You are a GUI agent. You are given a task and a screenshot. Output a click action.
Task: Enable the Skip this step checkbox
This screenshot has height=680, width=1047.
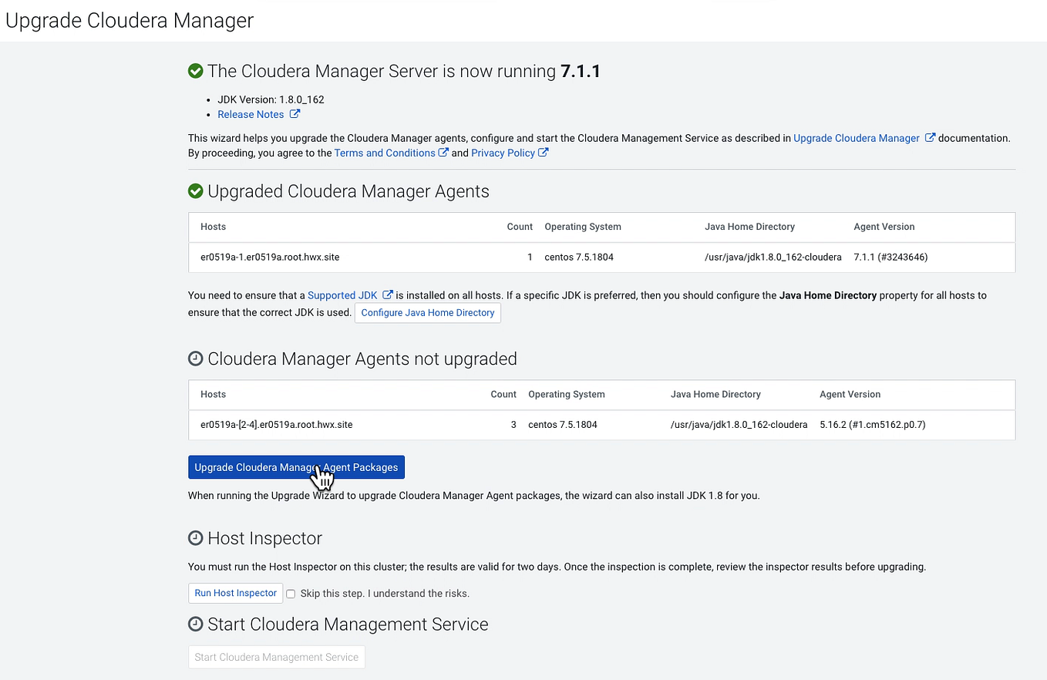click(291, 593)
